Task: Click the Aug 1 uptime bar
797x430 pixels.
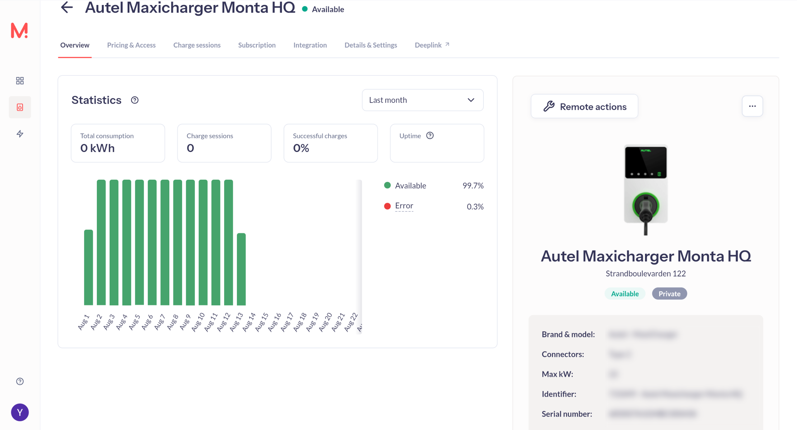Action: point(88,267)
